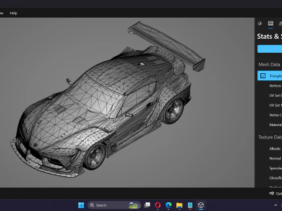The image size is (282, 211).
Task: Click the taskbar Search box
Action: (x=114, y=205)
